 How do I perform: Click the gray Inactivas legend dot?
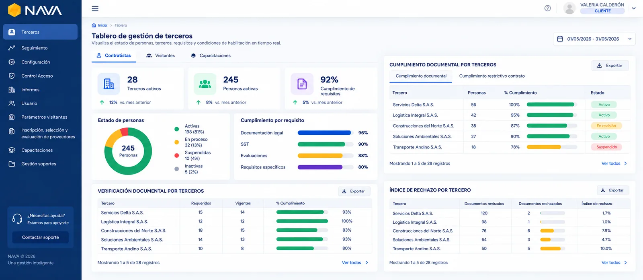(x=176, y=169)
